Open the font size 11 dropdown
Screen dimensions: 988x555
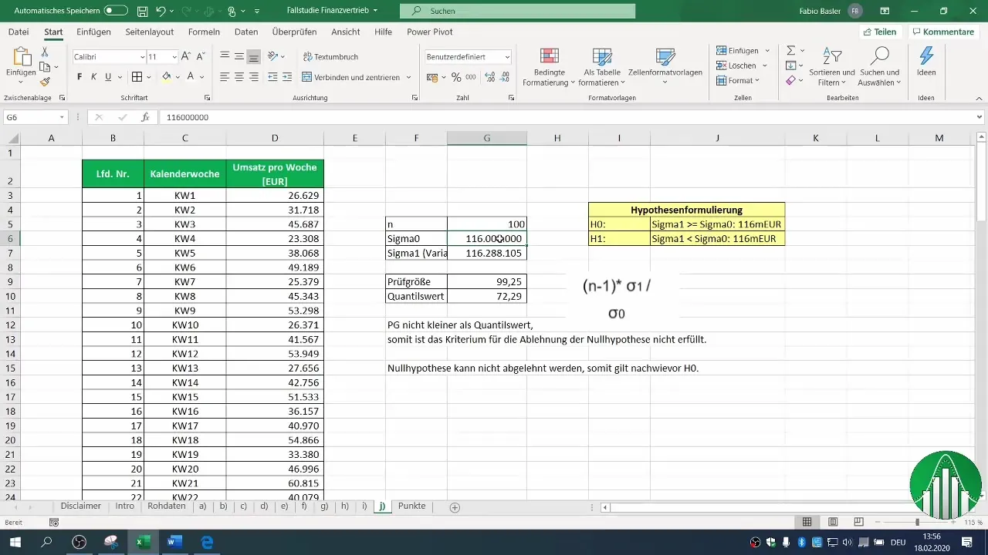pyautogui.click(x=175, y=57)
